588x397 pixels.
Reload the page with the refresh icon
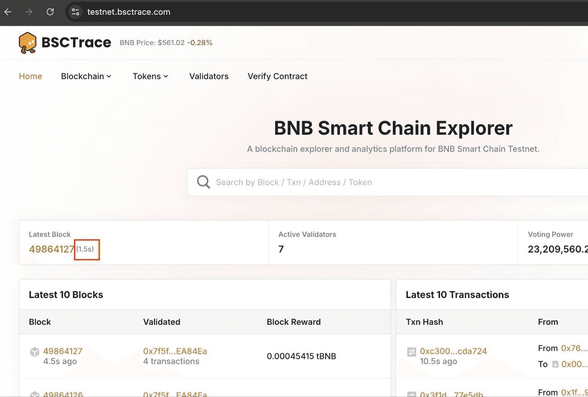(x=50, y=12)
